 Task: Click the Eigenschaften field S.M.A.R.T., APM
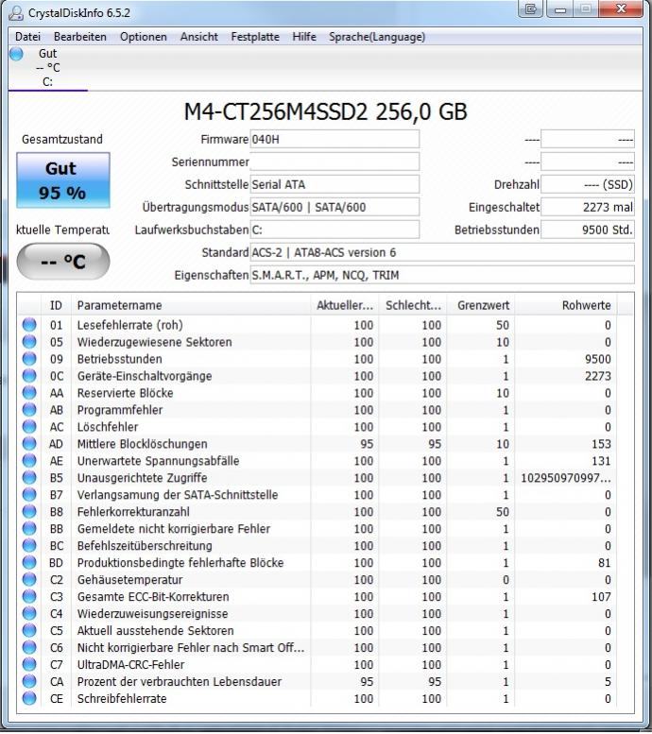[x=442, y=275]
